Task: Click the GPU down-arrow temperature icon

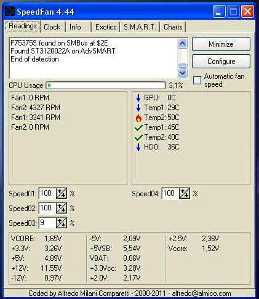Action: [x=138, y=98]
